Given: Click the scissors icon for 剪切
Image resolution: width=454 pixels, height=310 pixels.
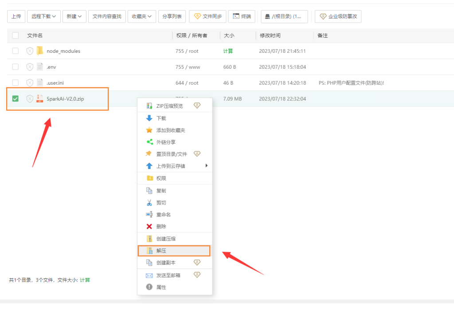Looking at the screenshot, I should tap(149, 203).
